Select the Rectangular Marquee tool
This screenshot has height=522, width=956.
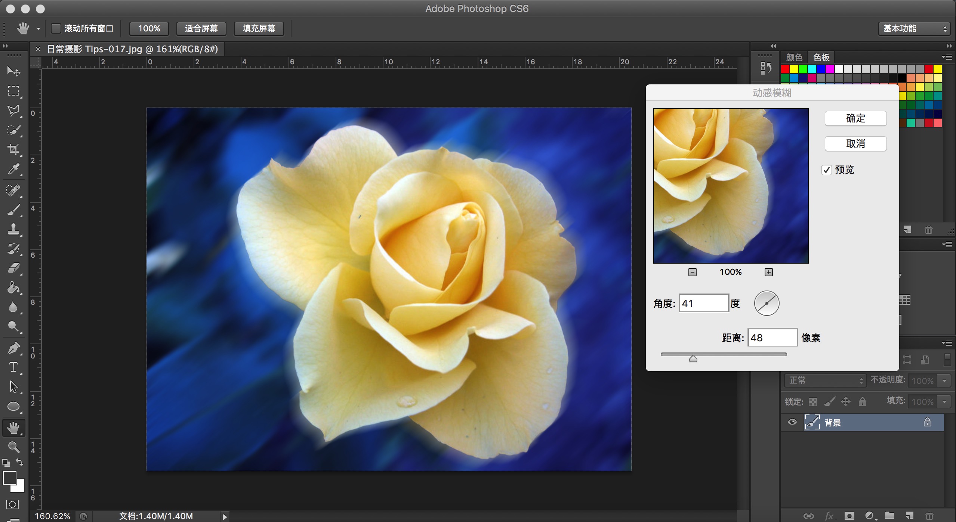[x=13, y=91]
